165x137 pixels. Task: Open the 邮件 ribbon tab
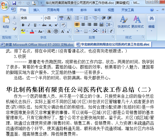pos(84,10)
